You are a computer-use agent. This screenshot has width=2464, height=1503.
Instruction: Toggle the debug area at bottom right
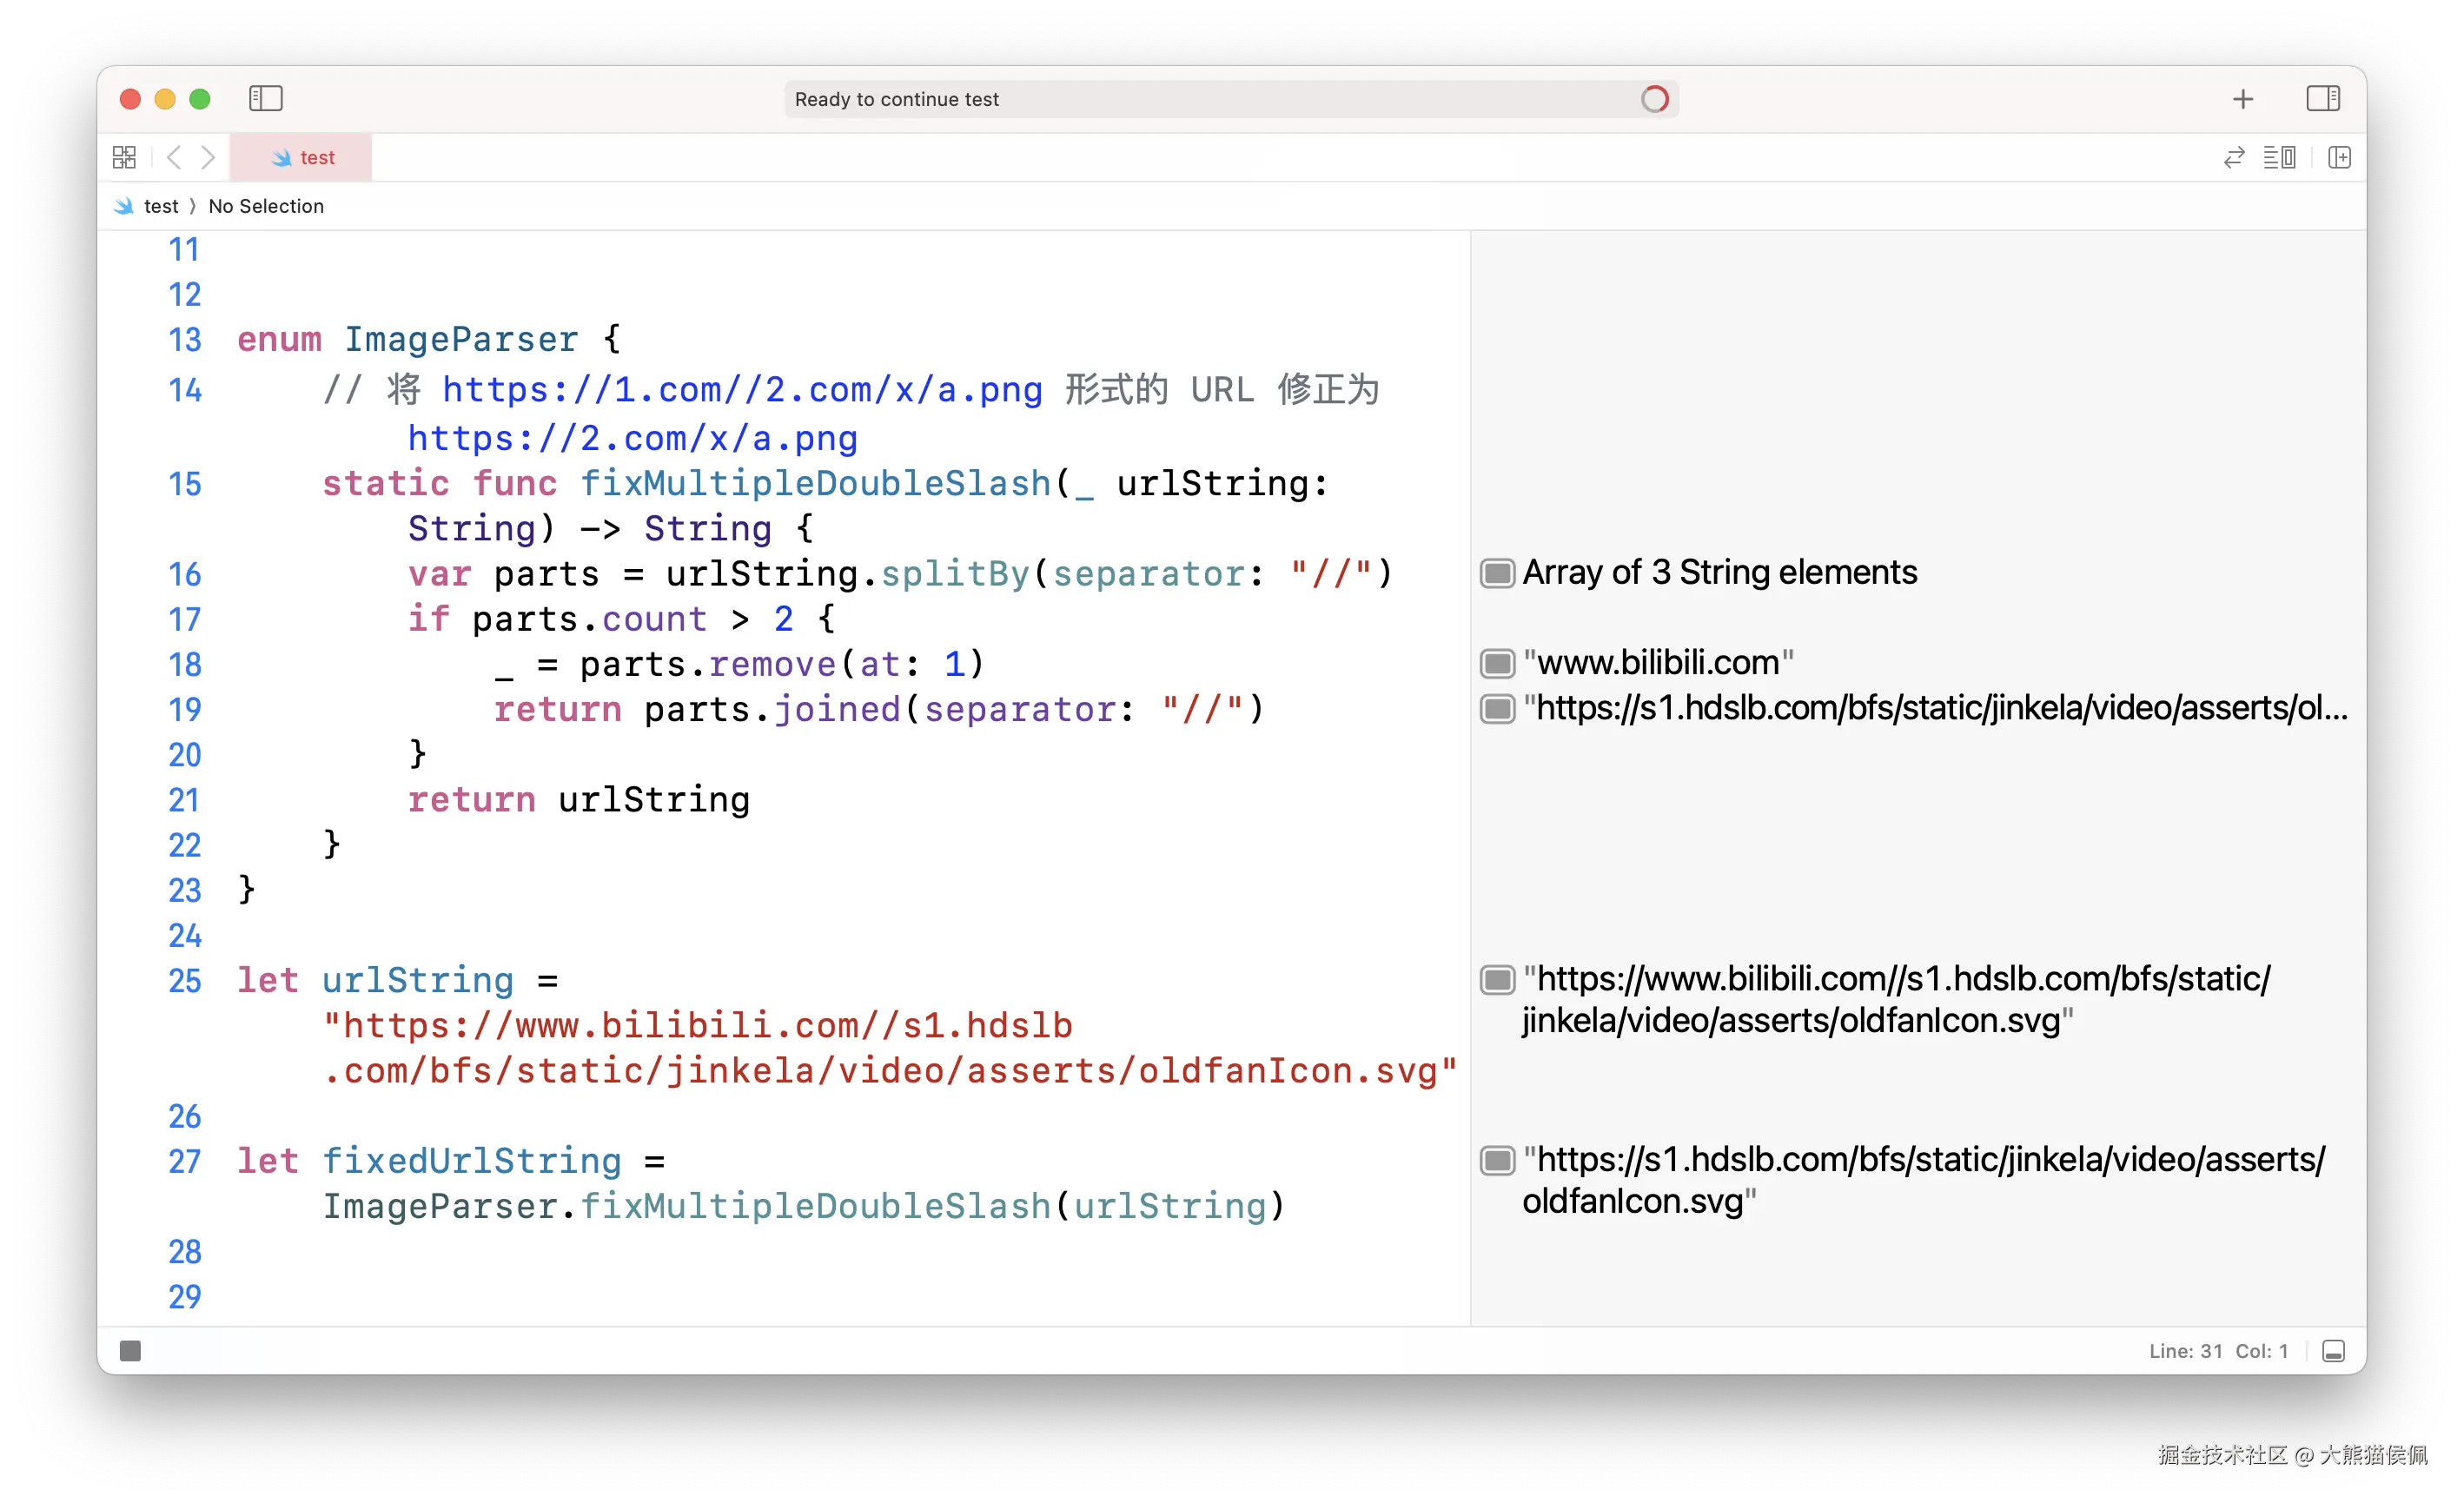pos(2333,1351)
